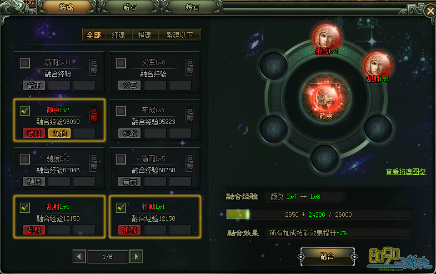Screen dimensions: 436x274
Task: Switch to the 炼石 tab
Action: [x=192, y=7]
